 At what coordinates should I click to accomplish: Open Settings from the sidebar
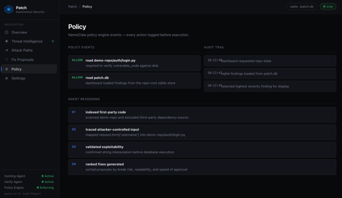[x=29, y=78]
